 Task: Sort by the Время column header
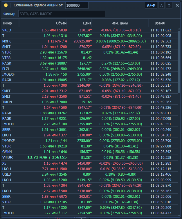point(160,23)
